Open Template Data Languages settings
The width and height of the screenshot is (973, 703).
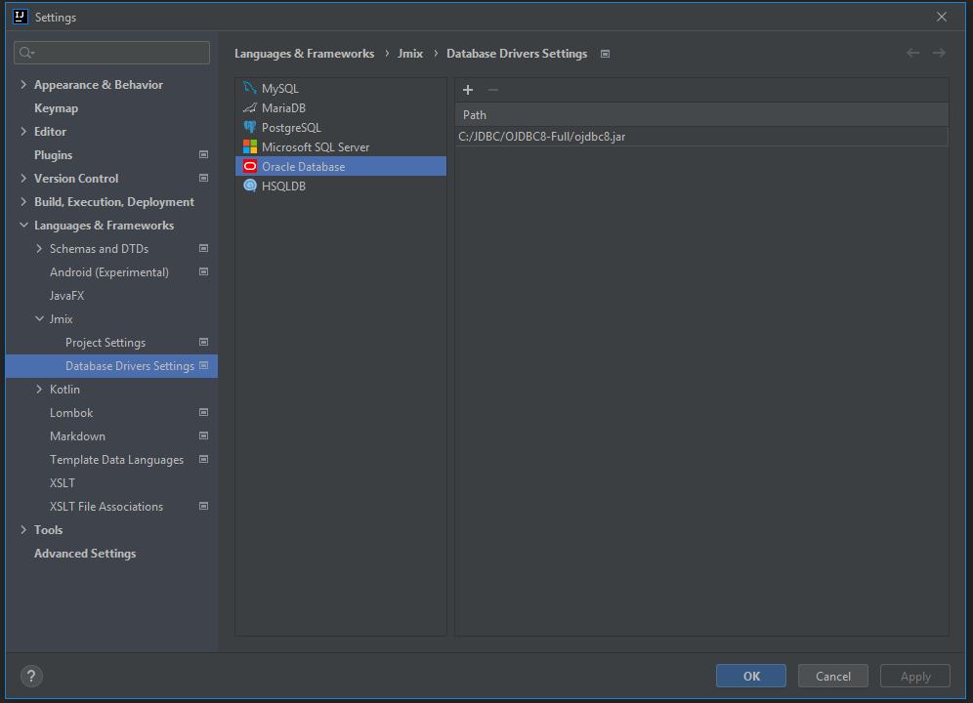tap(116, 460)
